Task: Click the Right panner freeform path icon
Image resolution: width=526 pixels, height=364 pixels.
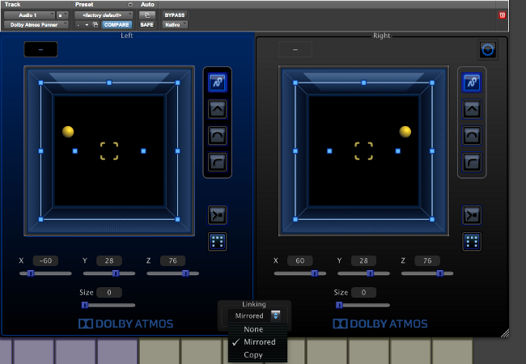Action: coord(472,83)
